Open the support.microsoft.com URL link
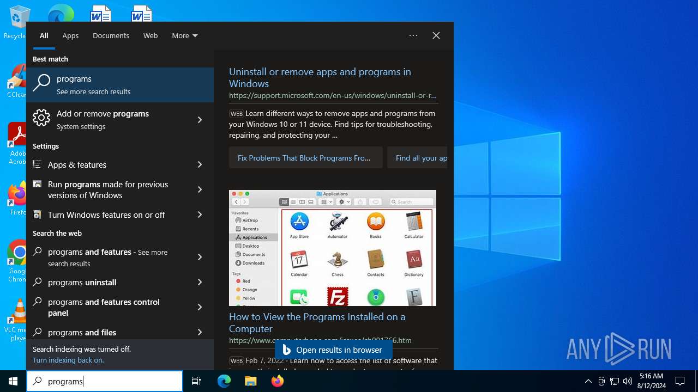Screen dimensions: 698x392 (x=333, y=95)
